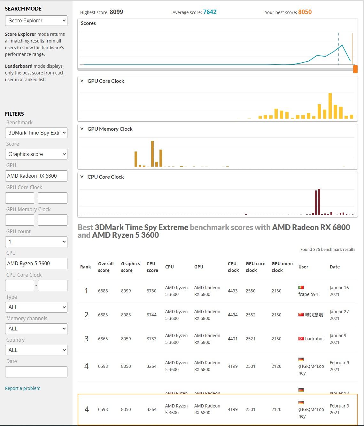Viewport: 364px width, 426px height.
Task: Click the CPU score column header
Action: point(152,267)
